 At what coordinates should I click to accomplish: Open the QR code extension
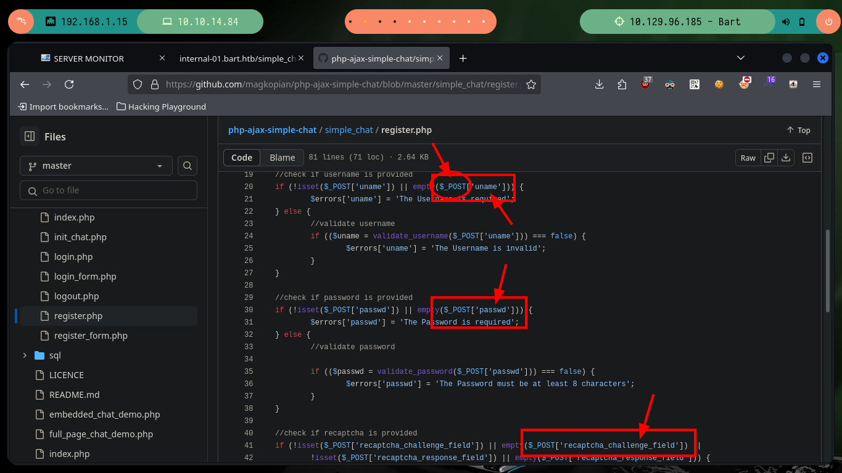(695, 84)
